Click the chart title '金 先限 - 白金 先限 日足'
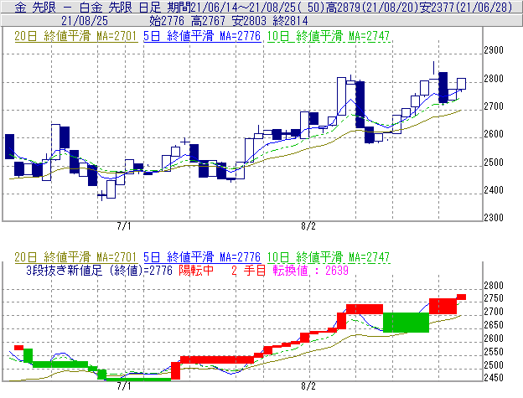This screenshot has height=398, width=523. tap(88, 7)
